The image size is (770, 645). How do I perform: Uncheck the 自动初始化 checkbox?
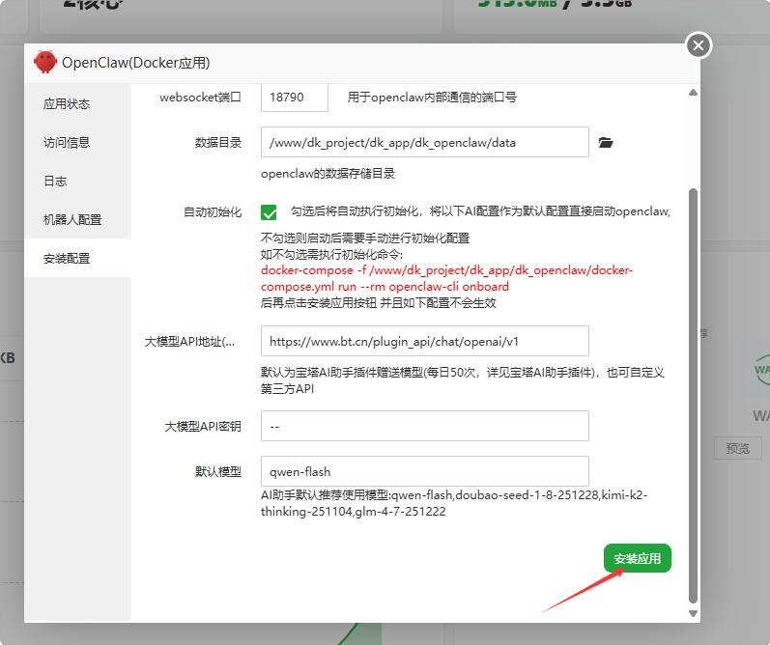[x=269, y=212]
